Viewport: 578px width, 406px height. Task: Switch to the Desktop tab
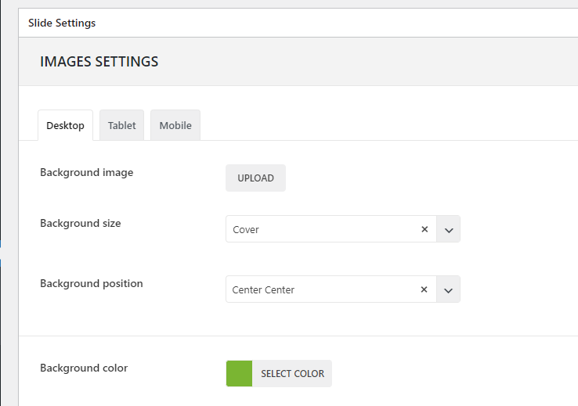click(65, 125)
